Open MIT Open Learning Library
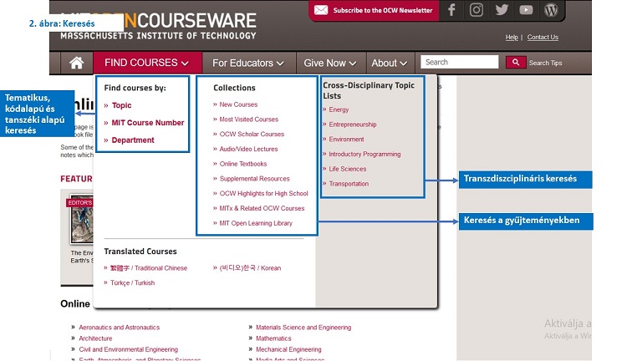Screen dimensions: 642x361 coord(256,223)
